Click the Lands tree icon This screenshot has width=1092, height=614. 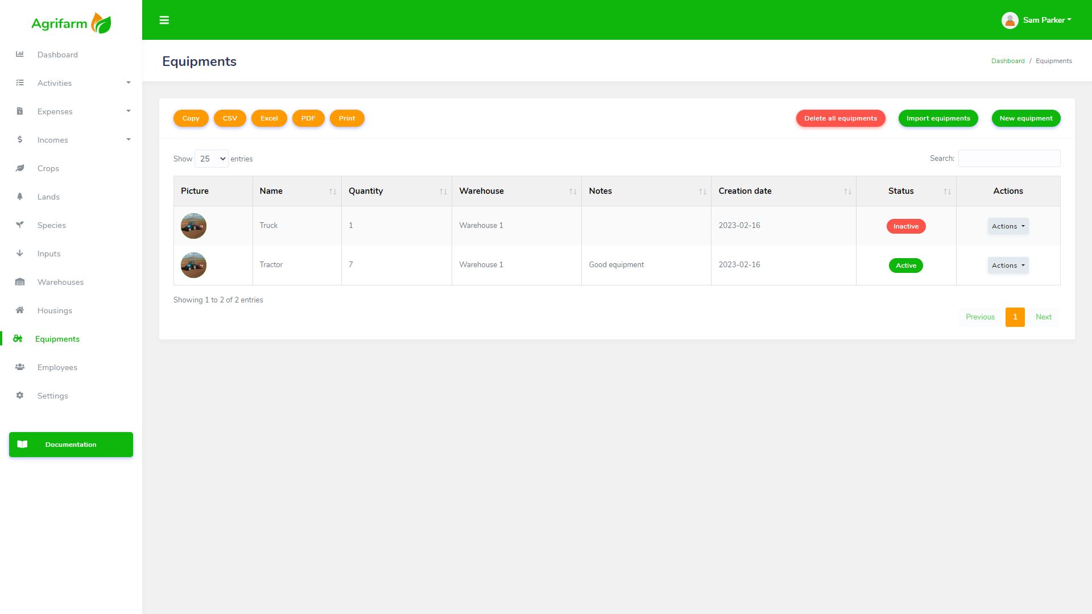(20, 197)
